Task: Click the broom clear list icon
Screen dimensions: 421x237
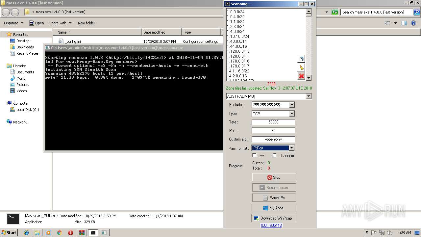Action: pos(301,67)
